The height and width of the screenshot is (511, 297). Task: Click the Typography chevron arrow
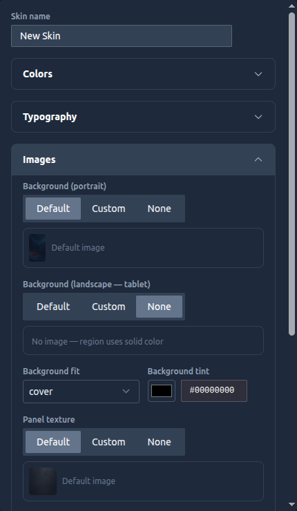click(x=258, y=117)
